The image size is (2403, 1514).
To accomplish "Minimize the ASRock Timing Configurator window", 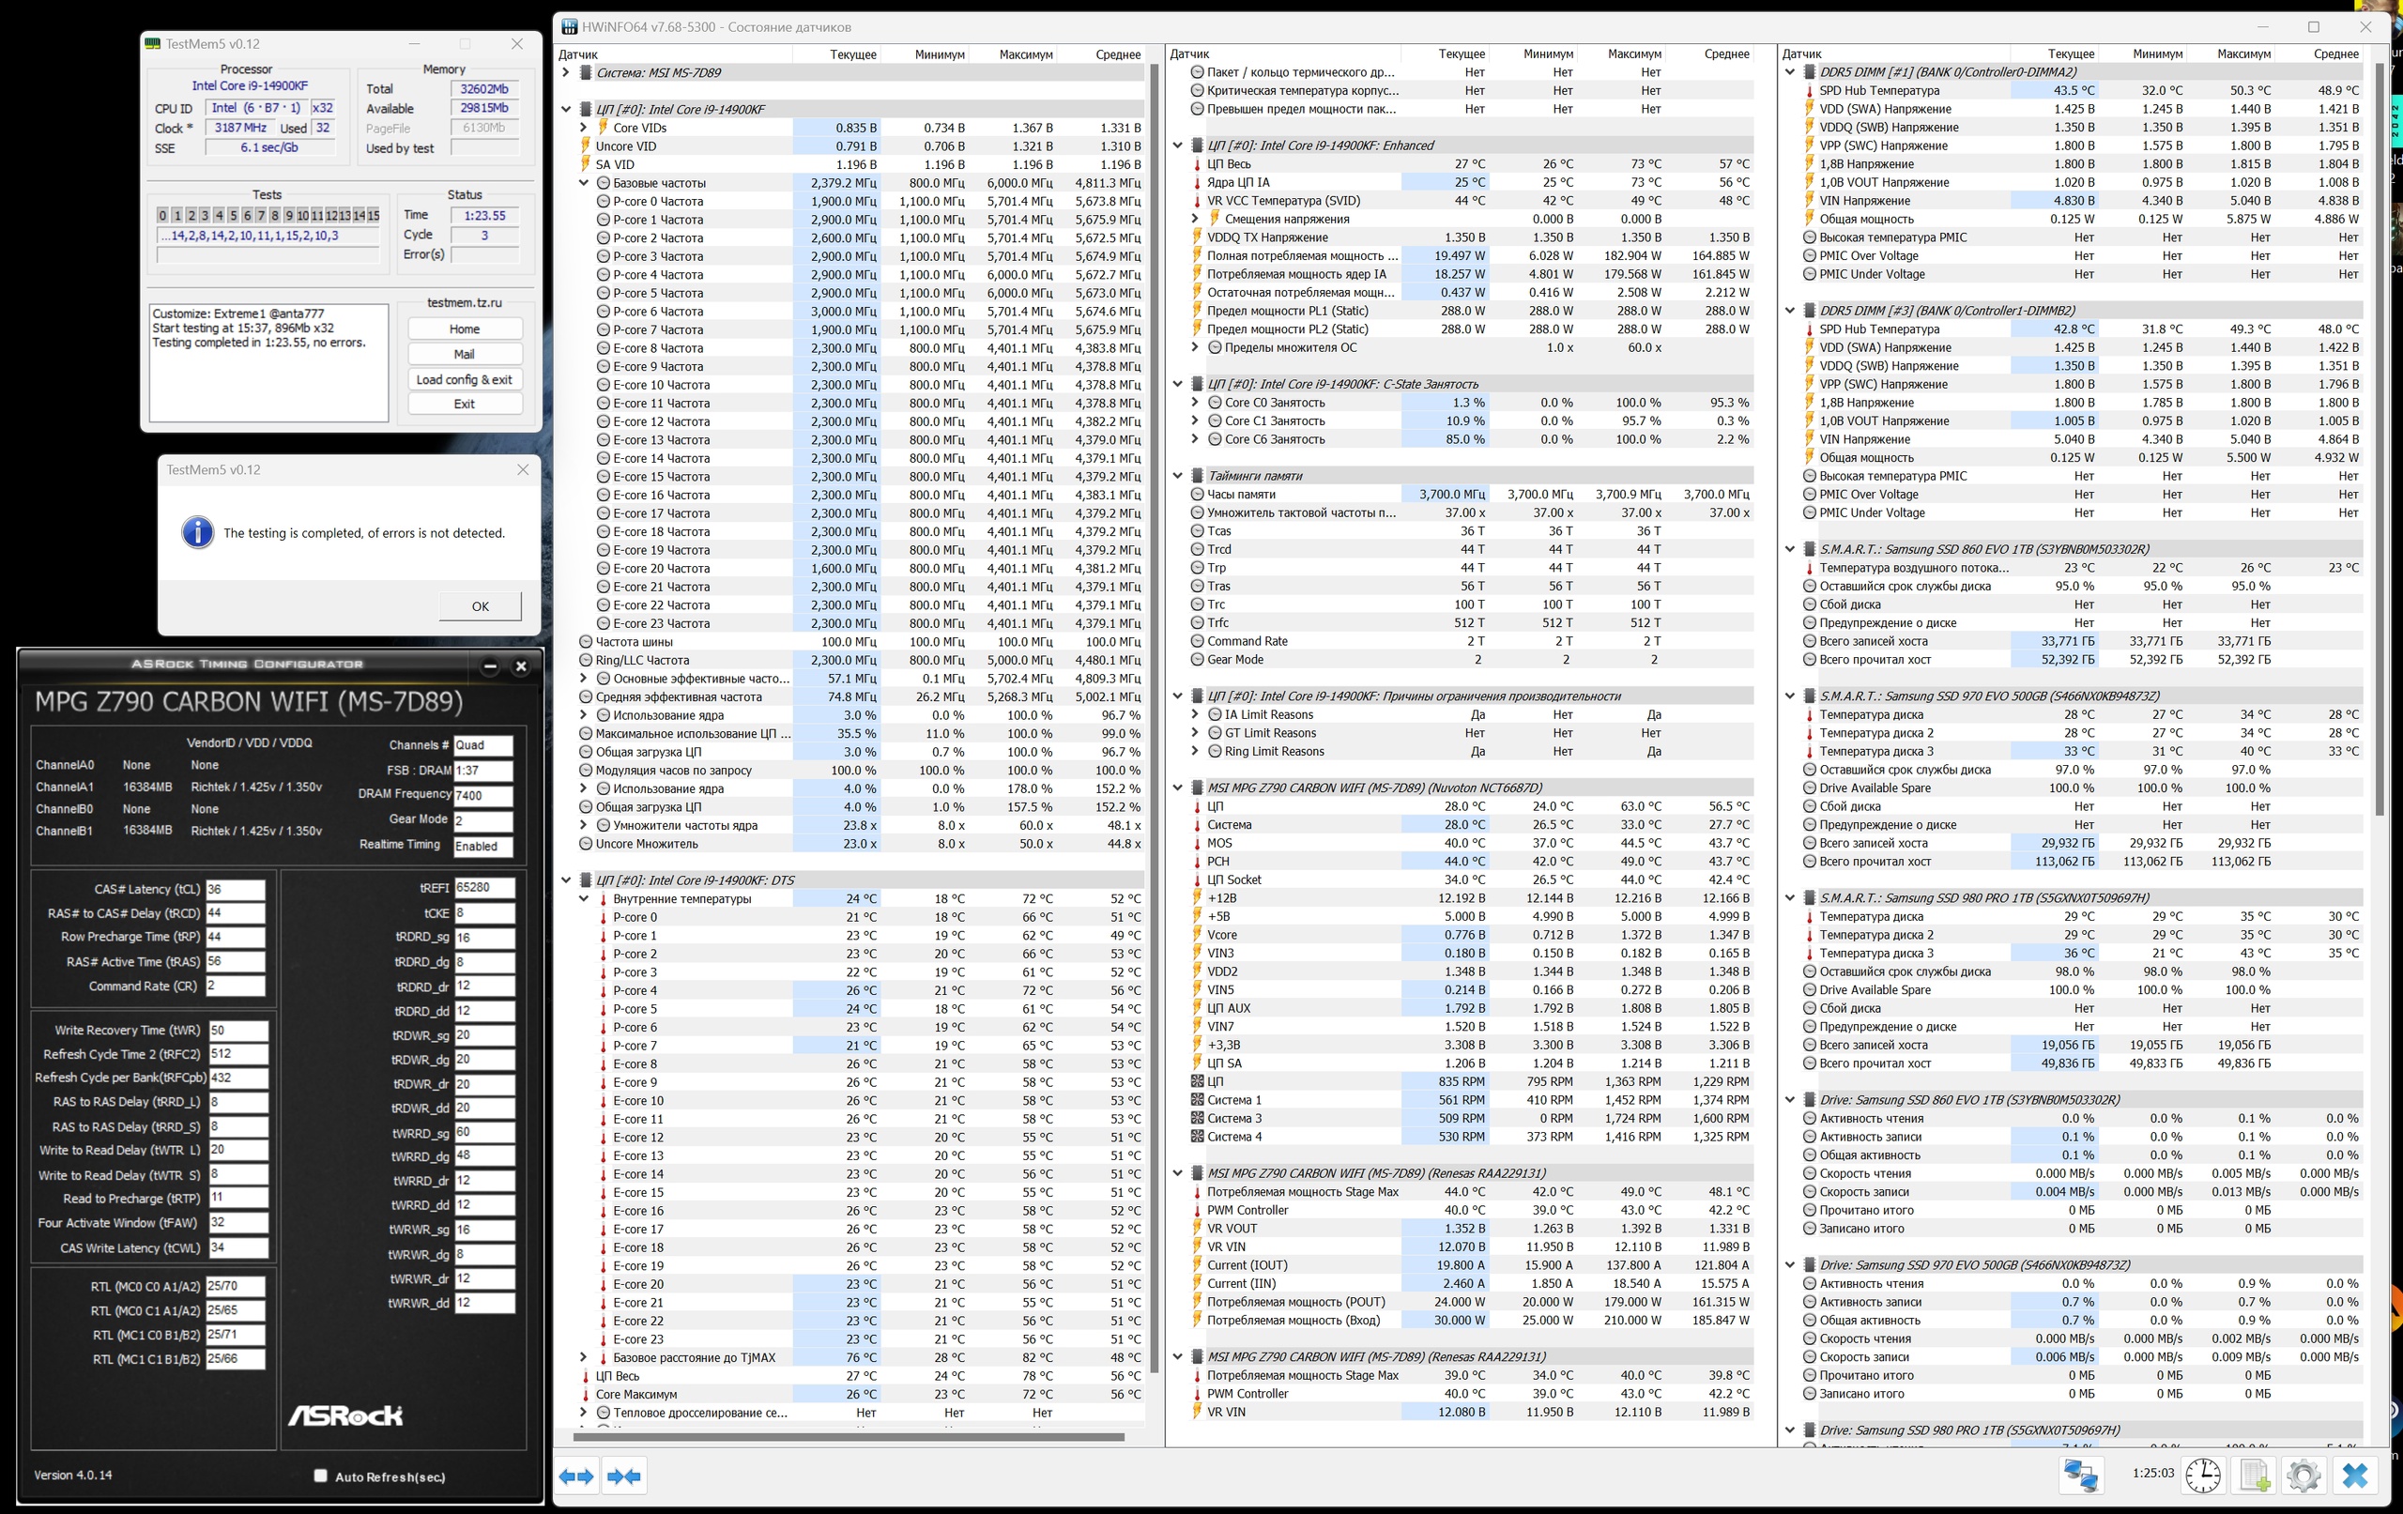I will [x=489, y=665].
